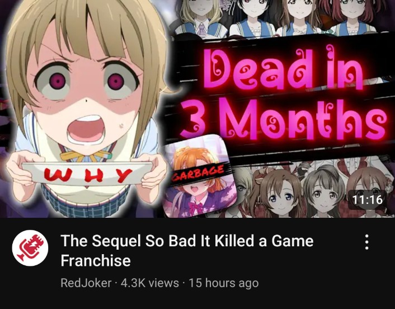
Task: Select the RedJoker channel name text
Action: [86, 283]
